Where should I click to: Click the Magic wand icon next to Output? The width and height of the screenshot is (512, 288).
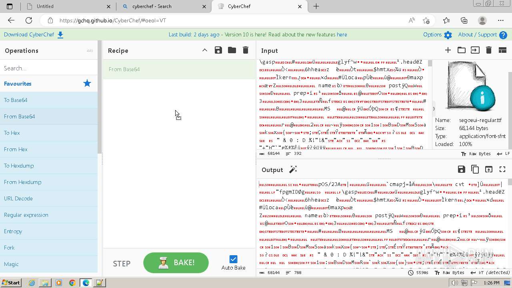click(293, 170)
